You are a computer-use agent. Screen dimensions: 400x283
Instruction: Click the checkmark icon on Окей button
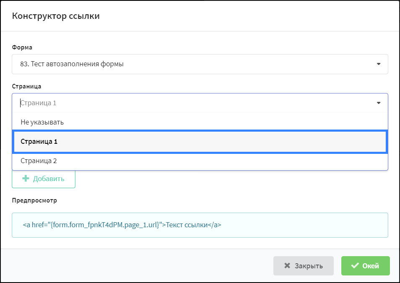355,266
